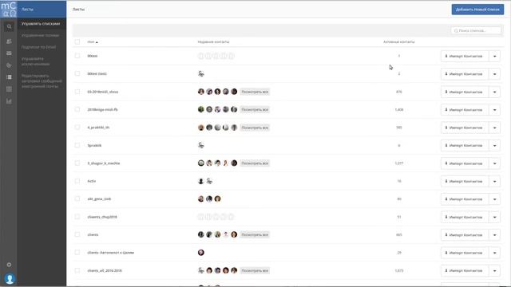Image resolution: width=511 pixels, height=287 pixels.
Task: Open the dropdown arrow in clients_all_2016-2018 row
Action: point(495,271)
